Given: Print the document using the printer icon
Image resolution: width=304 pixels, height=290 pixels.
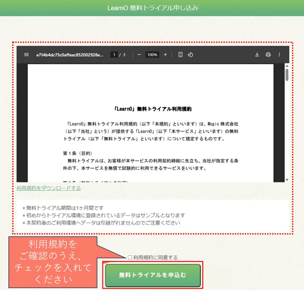Looking at the screenshot, I should (x=268, y=55).
